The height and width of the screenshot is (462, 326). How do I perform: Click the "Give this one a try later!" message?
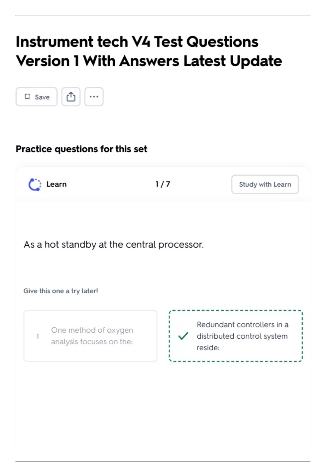(x=61, y=291)
